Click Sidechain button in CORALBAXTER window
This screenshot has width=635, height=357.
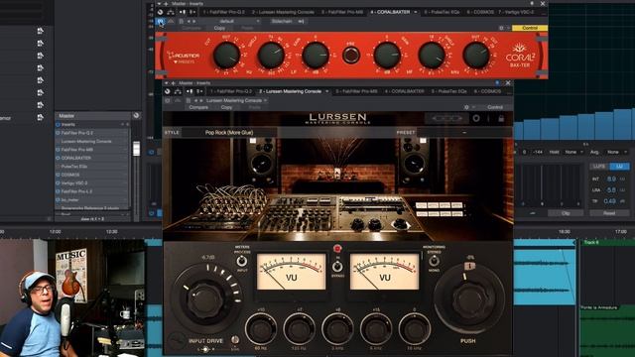282,21
